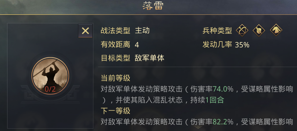Click the green 82.2% damage rate
Image resolution: width=297 pixels, height=131 pixels.
223,122
